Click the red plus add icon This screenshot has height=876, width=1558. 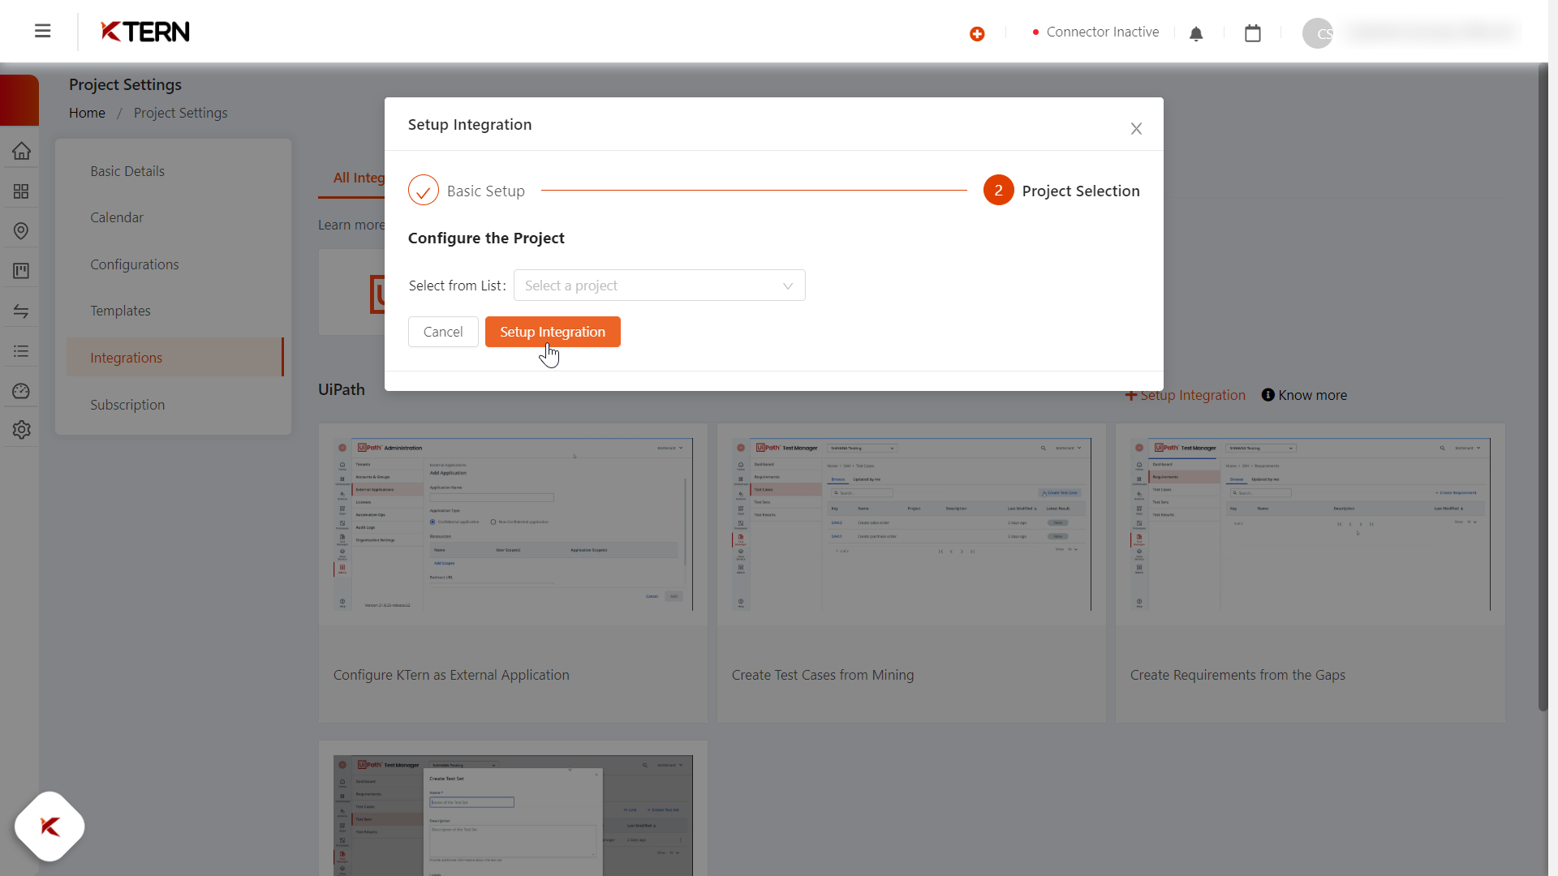[x=977, y=33]
